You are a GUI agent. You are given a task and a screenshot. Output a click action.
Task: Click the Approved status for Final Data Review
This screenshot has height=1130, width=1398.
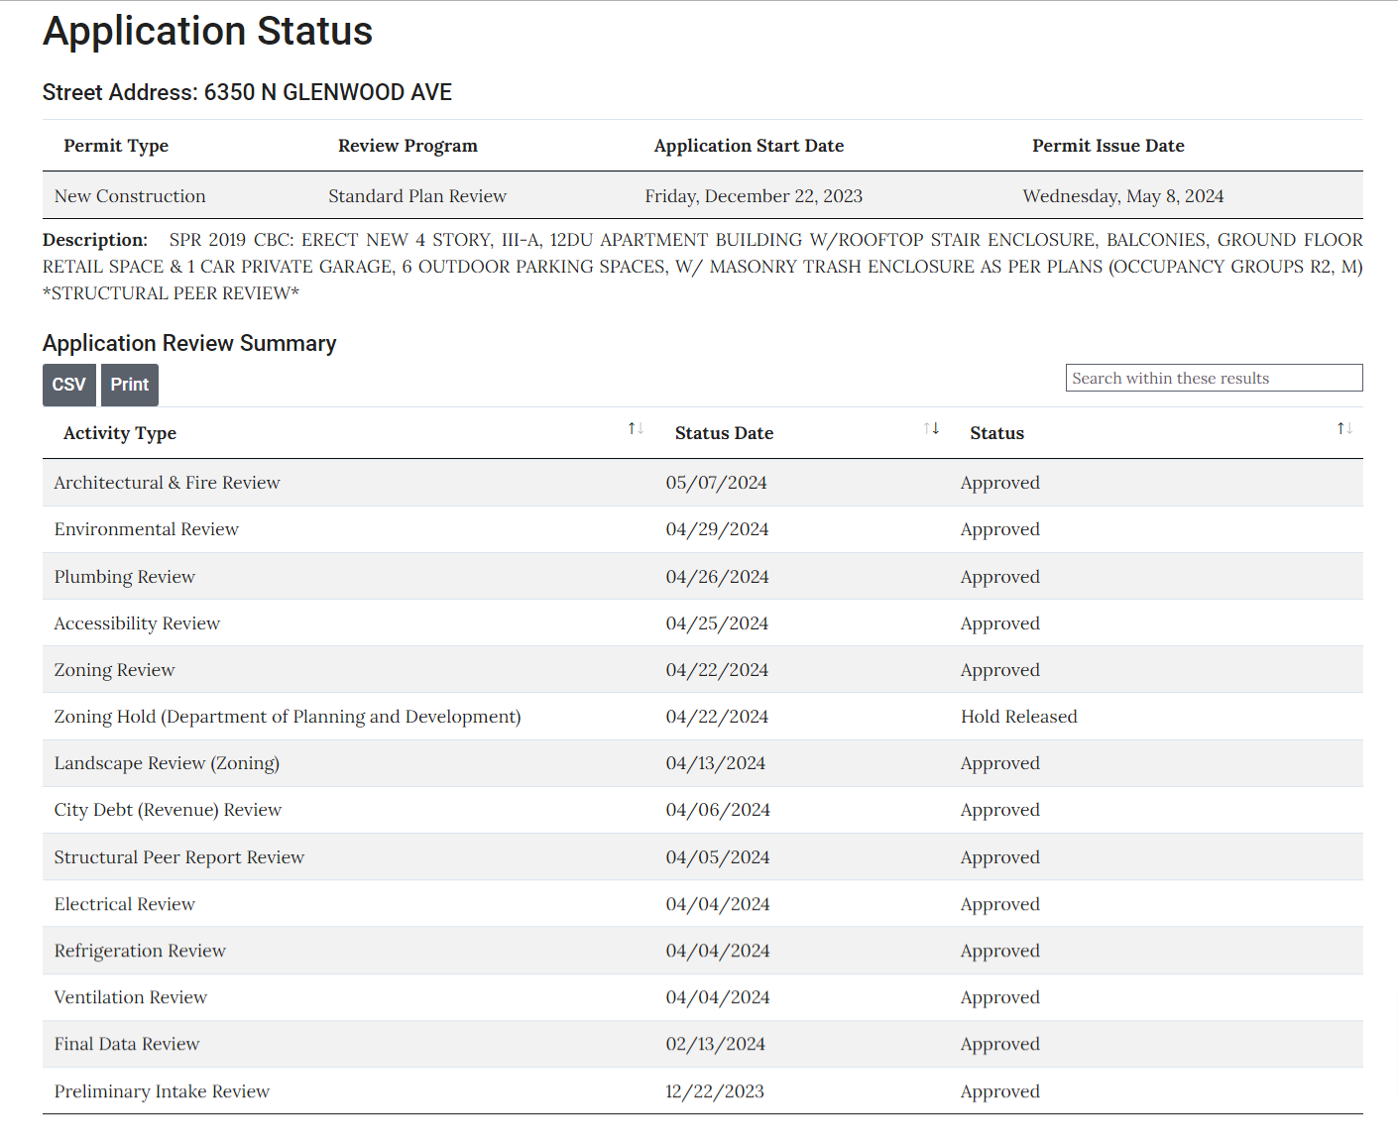pos(1000,1044)
